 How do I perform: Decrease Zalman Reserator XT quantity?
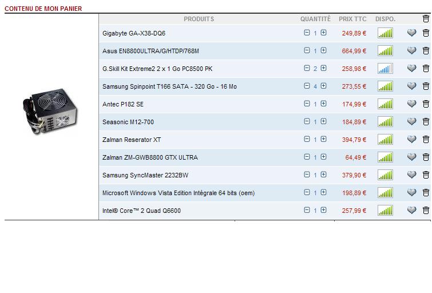307,139
